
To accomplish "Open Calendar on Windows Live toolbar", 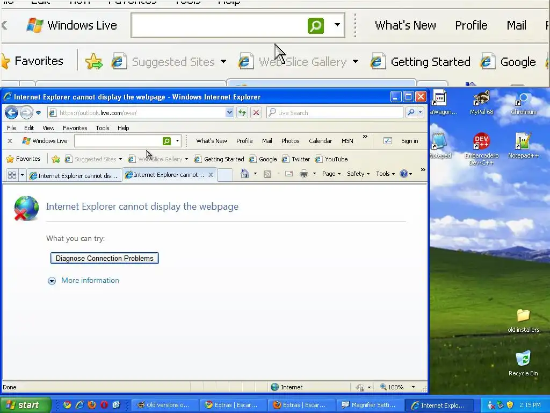I will coord(320,141).
